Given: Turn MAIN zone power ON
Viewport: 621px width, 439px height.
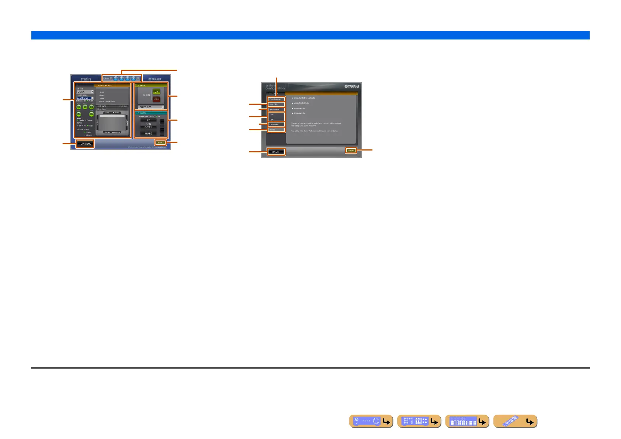Looking at the screenshot, I should click(156, 91).
